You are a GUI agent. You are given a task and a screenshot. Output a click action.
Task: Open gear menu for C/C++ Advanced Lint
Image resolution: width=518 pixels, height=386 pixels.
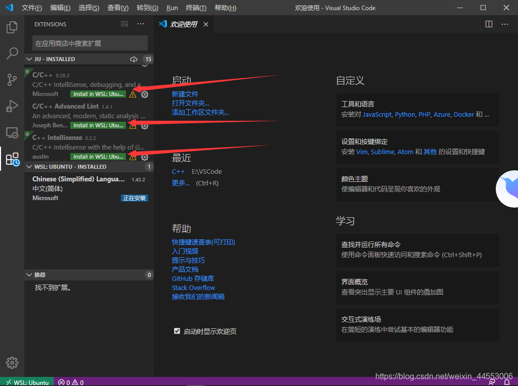(145, 126)
